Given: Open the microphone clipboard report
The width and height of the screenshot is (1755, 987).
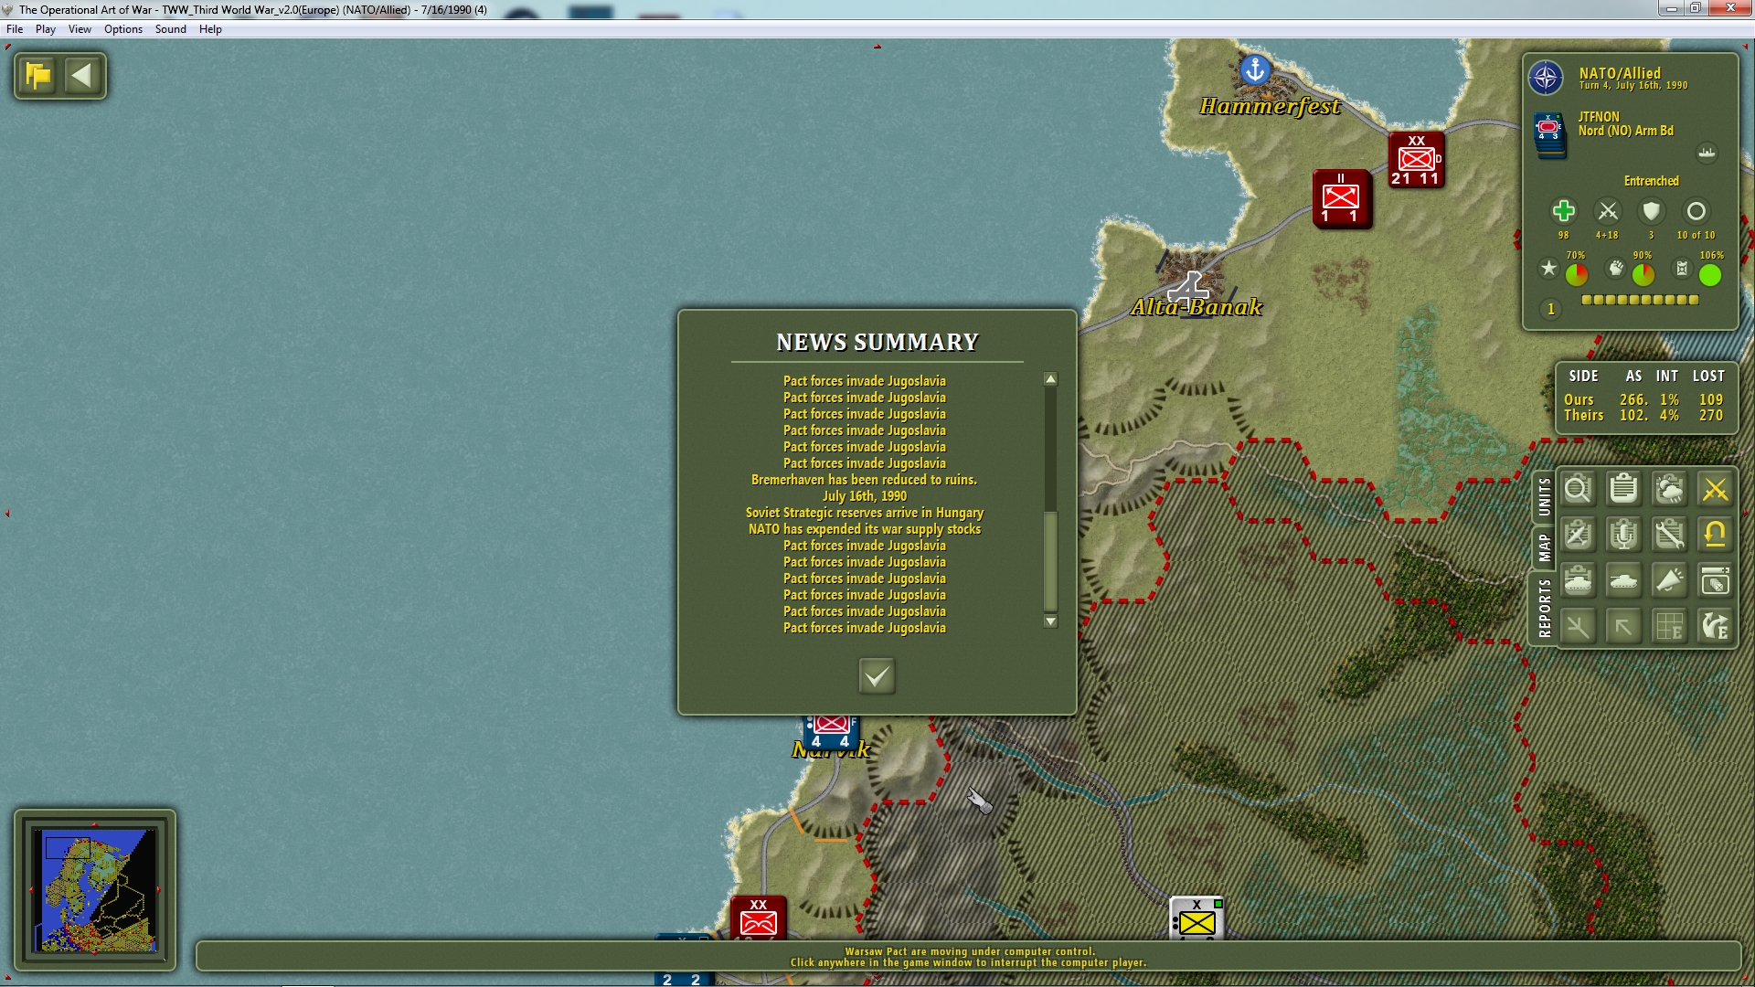Looking at the screenshot, I should pos(1623,535).
